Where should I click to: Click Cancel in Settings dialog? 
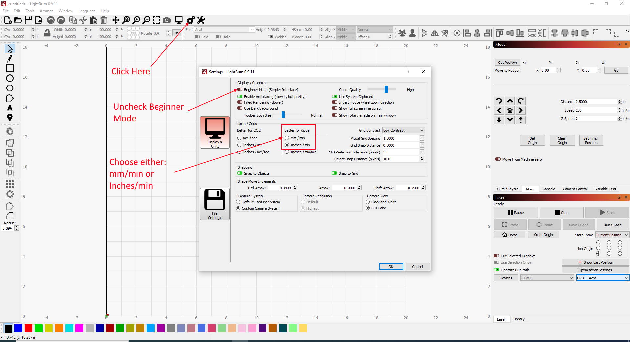[x=417, y=267]
